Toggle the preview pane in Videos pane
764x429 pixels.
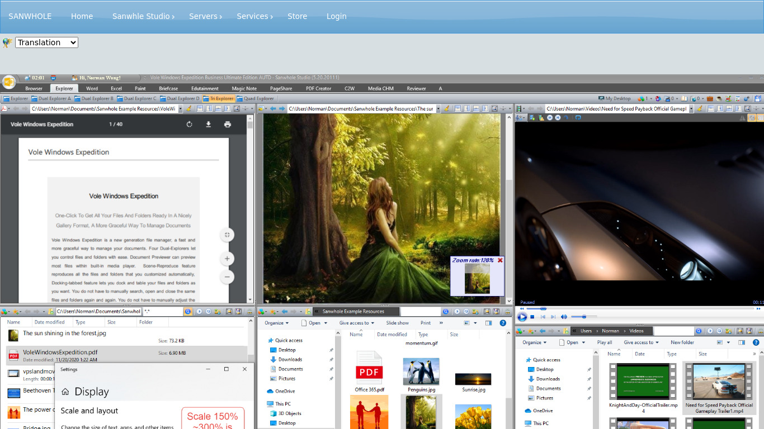point(741,342)
